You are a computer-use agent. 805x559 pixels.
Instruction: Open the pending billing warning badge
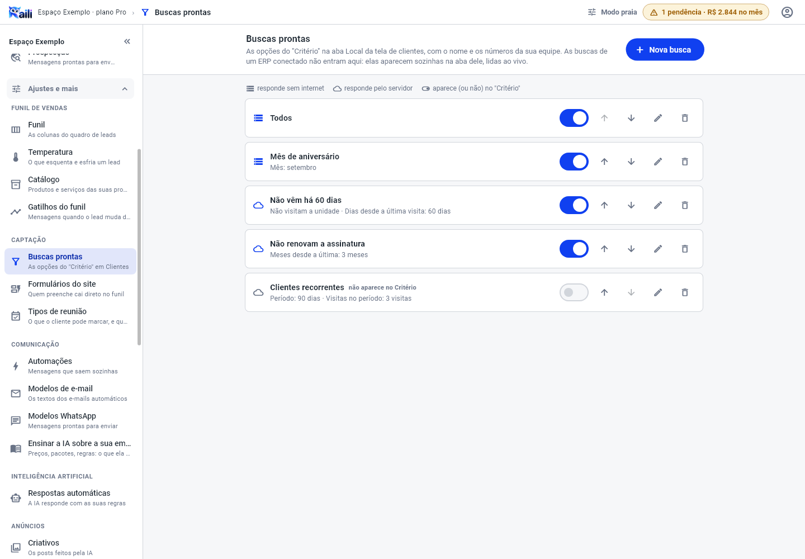[706, 12]
